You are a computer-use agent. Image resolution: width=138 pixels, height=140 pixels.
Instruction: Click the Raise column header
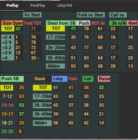104,79
